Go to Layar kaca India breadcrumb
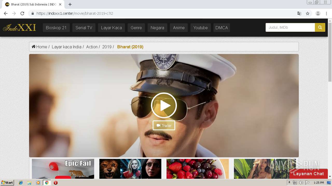The image size is (332, 186). pos(66,47)
